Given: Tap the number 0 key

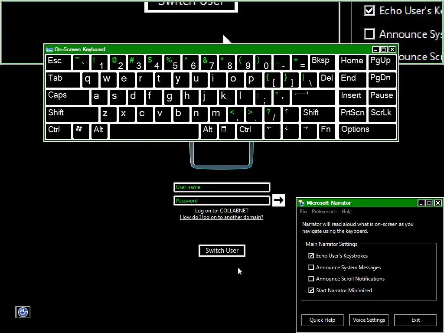Looking at the screenshot, I should [263, 62].
